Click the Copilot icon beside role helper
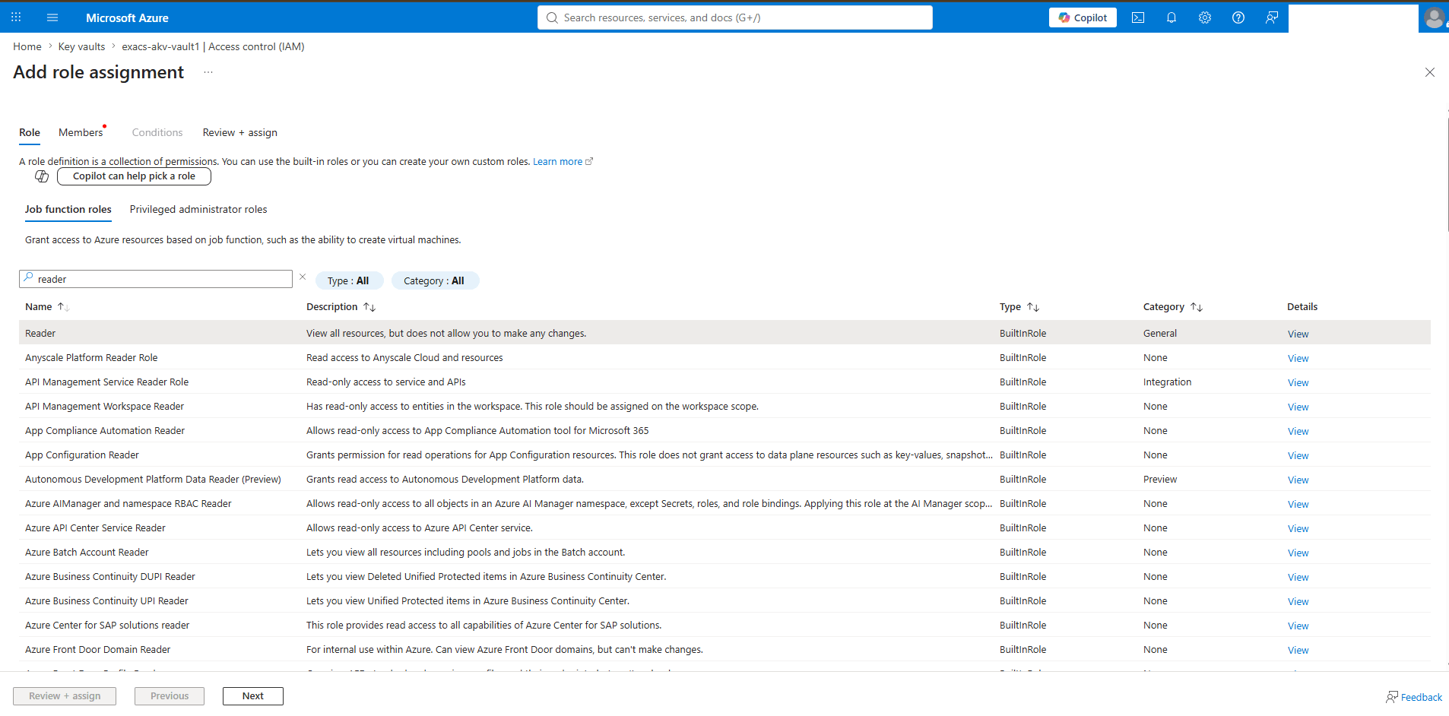The width and height of the screenshot is (1449, 716). 42,176
